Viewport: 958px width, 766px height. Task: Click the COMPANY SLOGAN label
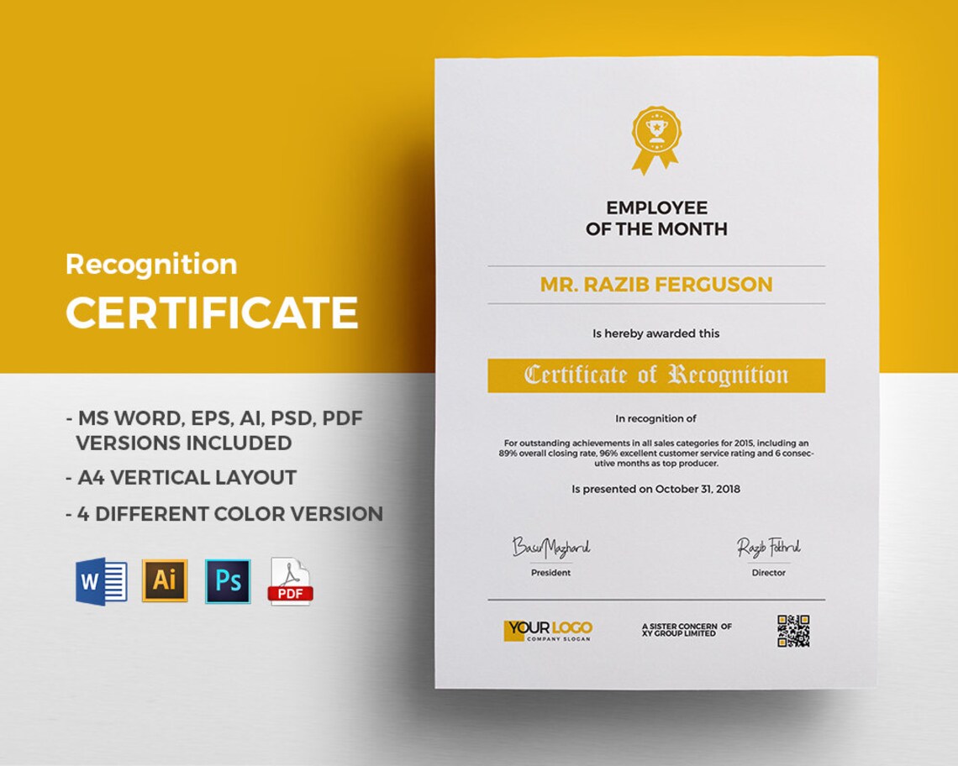point(559,638)
